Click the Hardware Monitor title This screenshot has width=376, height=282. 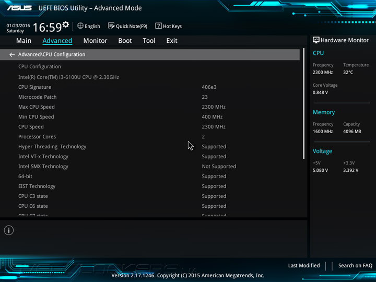(x=344, y=40)
